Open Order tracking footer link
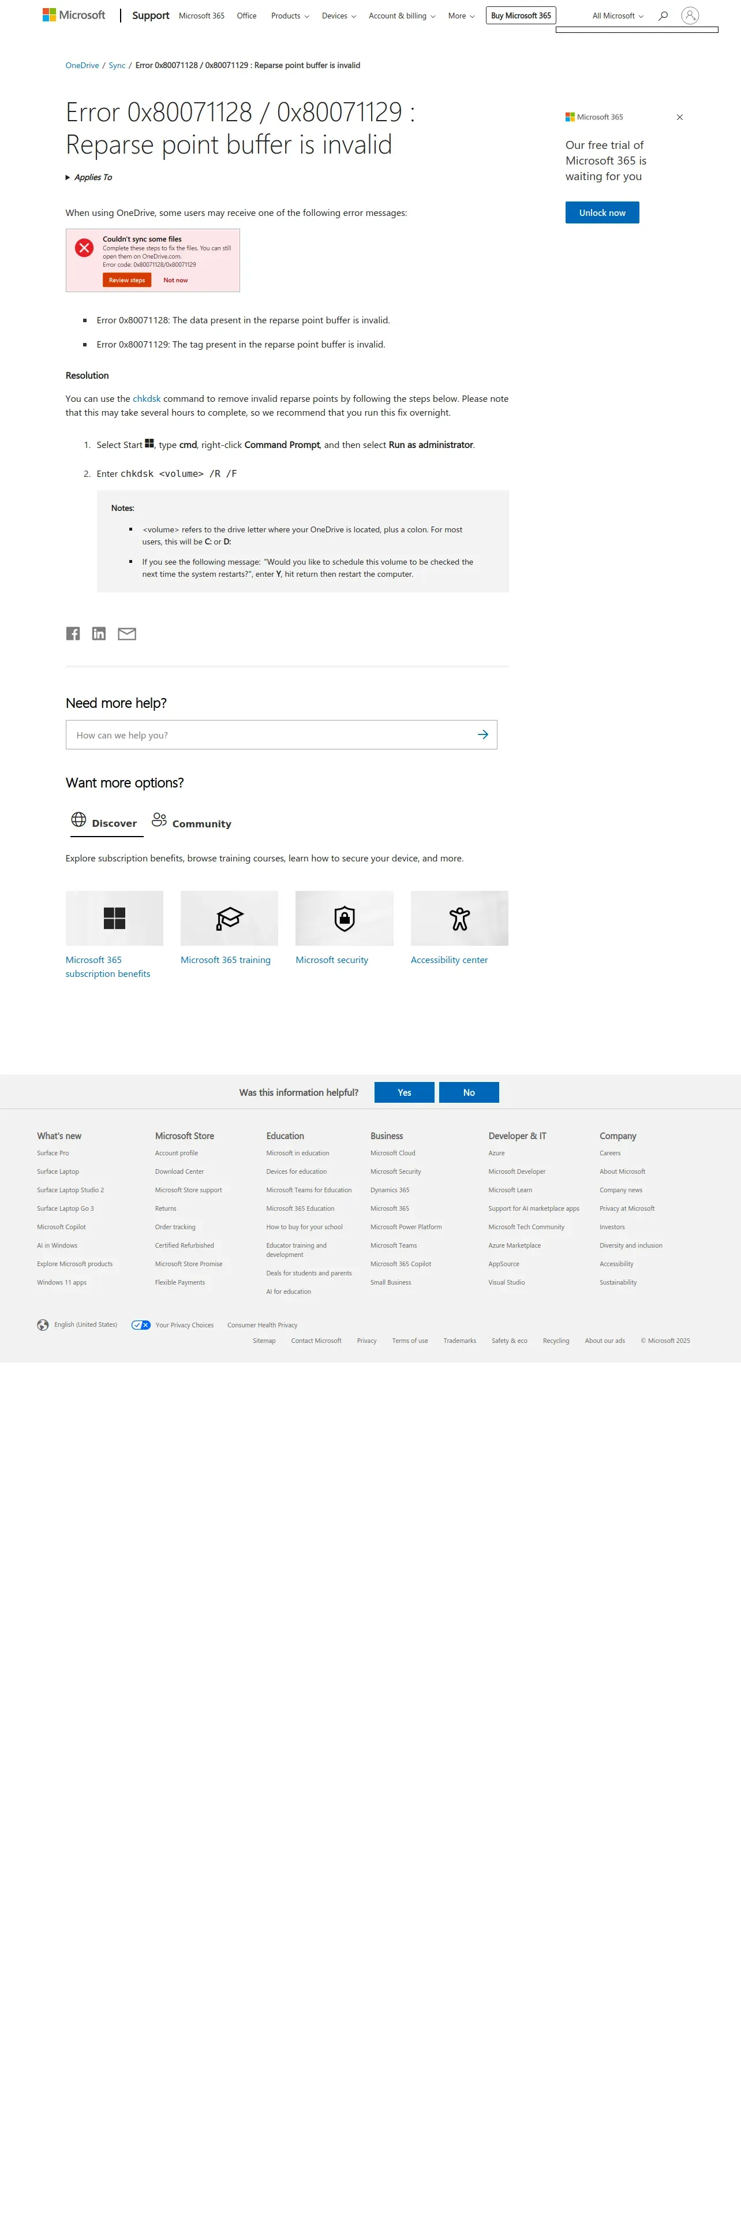741x2224 pixels. coord(175,1227)
